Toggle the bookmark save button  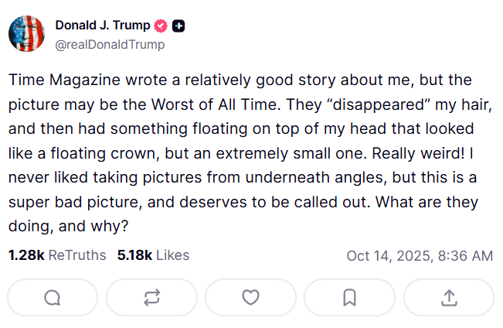(349, 297)
